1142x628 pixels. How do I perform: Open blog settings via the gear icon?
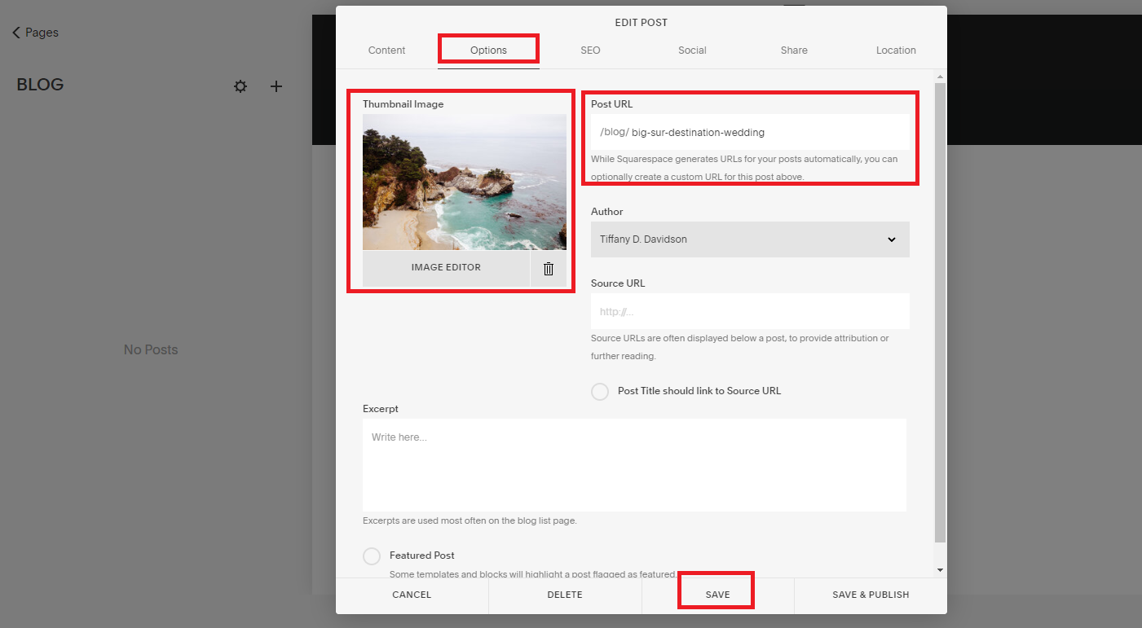[240, 86]
